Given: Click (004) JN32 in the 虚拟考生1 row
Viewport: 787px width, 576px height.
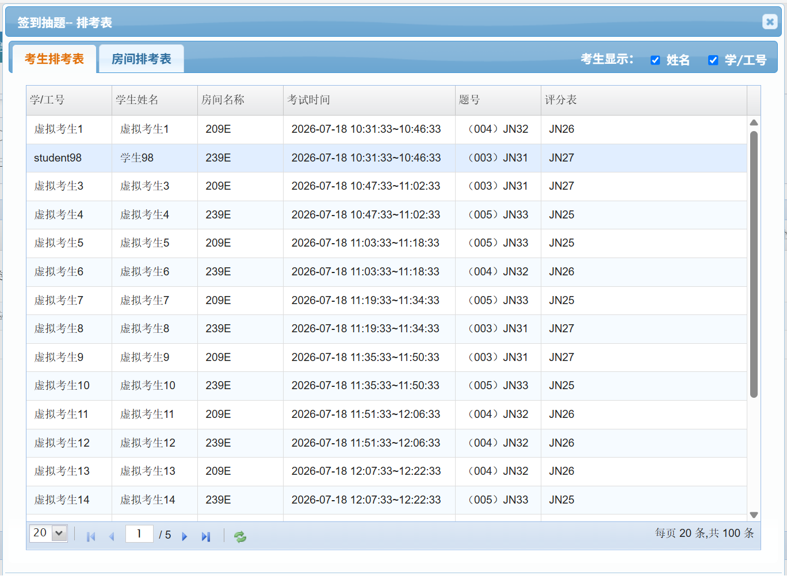Looking at the screenshot, I should (498, 129).
